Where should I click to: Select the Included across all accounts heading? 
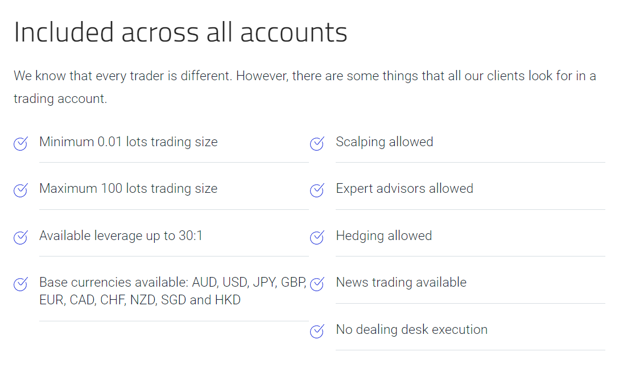(180, 32)
